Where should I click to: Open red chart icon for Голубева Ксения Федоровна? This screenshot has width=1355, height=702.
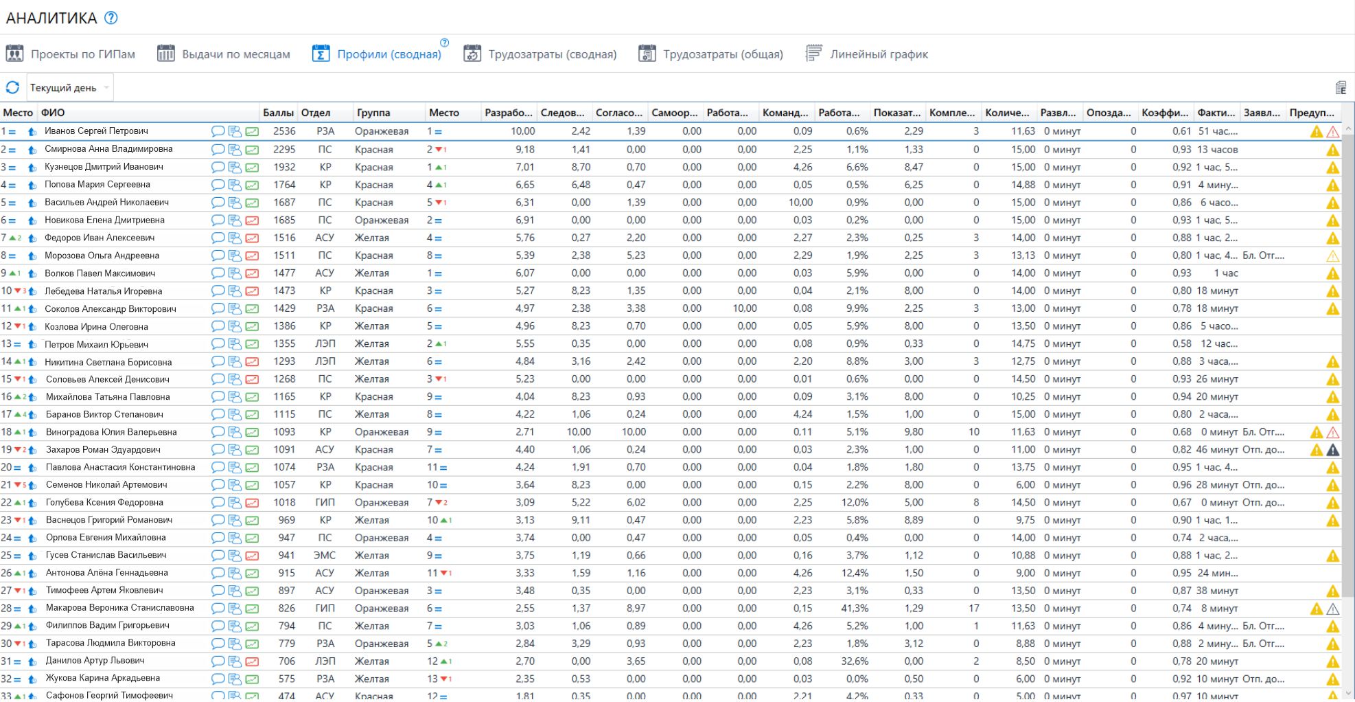click(252, 503)
